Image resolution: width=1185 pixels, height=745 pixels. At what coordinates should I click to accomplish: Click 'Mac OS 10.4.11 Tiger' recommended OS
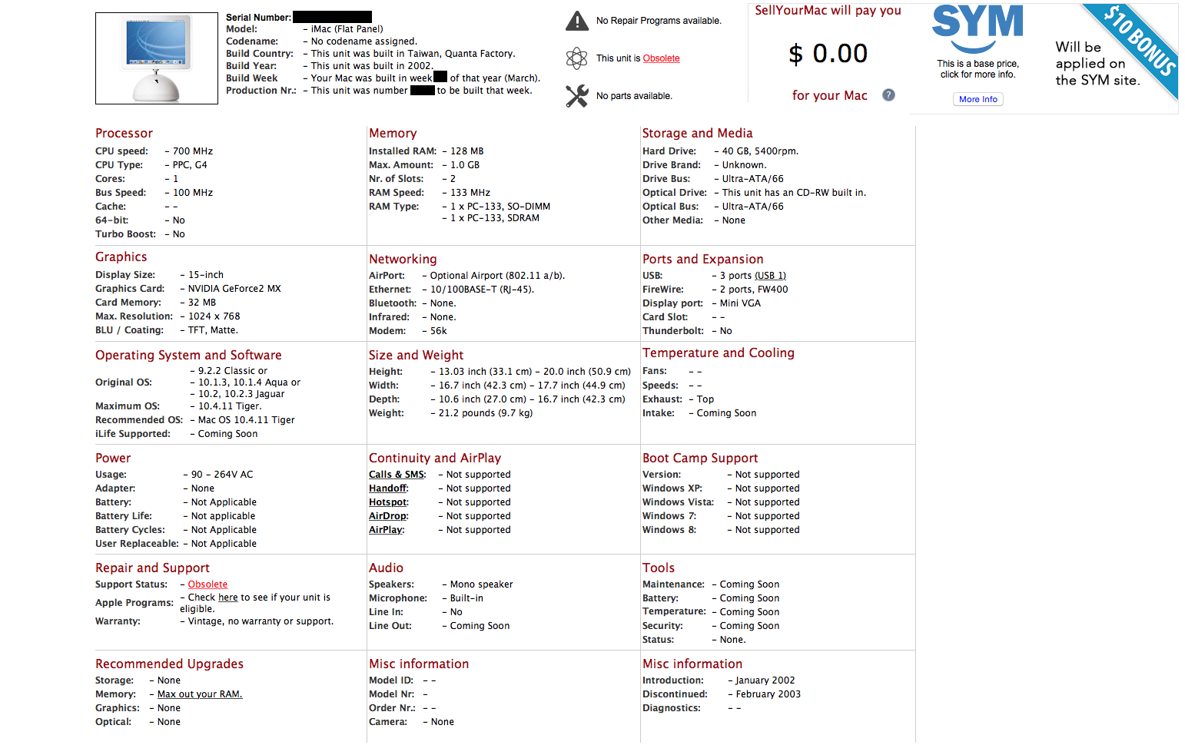point(247,420)
